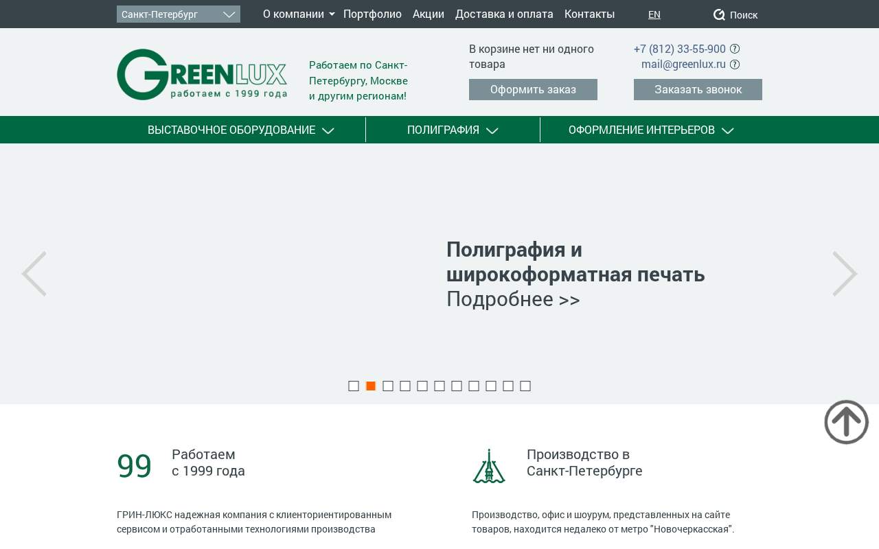Open the Портфолио page
This screenshot has height=549, width=879.
click(x=372, y=14)
